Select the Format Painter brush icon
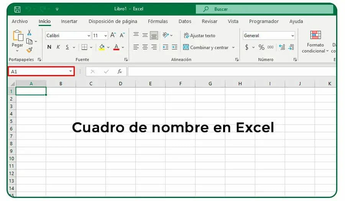Image resolution: width=345 pixels, height=201 pixels. (29, 50)
